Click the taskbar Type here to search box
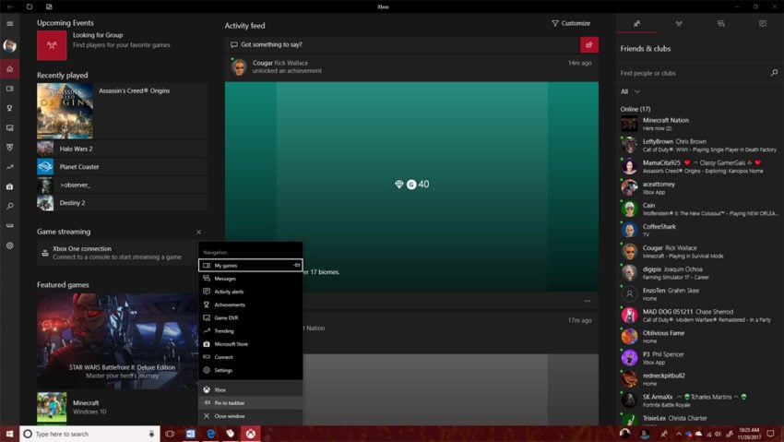The height and width of the screenshot is (442, 784). coord(89,434)
